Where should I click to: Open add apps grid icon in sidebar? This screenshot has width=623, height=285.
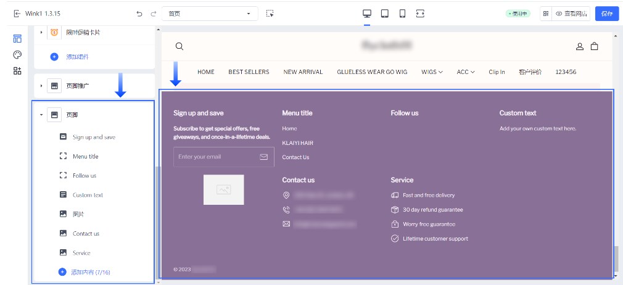[x=17, y=71]
